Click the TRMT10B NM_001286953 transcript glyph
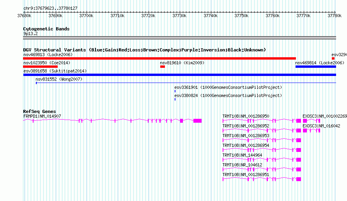347x201 pixels. pyautogui.click(x=262, y=140)
